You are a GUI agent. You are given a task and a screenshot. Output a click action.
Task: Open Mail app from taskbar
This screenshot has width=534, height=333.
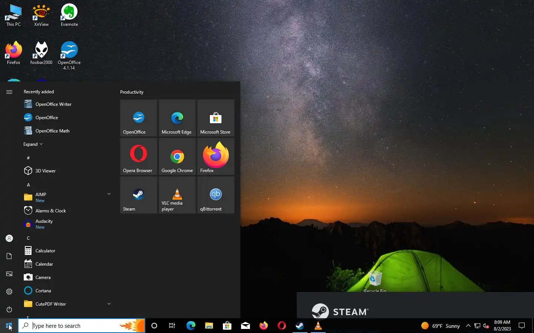click(245, 326)
